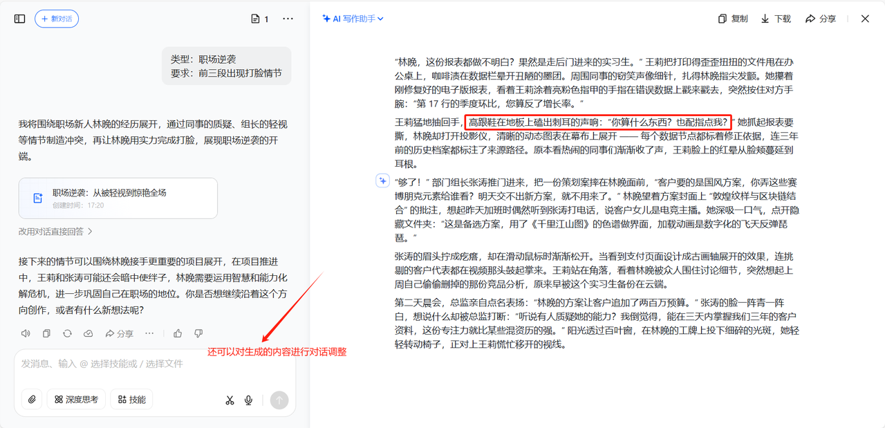Screen dimensions: 885x428
Task: Click paragraph starting 我将围绕职场新人林晚
Action: (x=153, y=140)
